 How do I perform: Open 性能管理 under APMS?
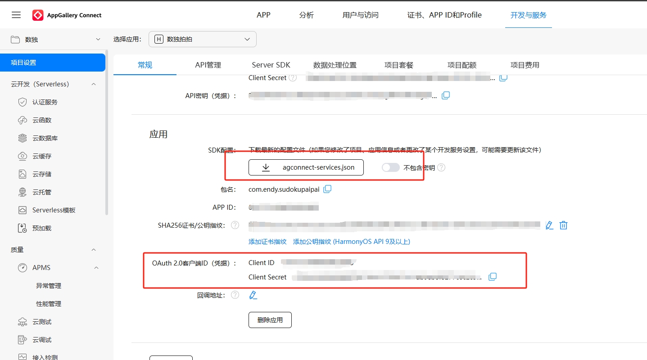(49, 304)
